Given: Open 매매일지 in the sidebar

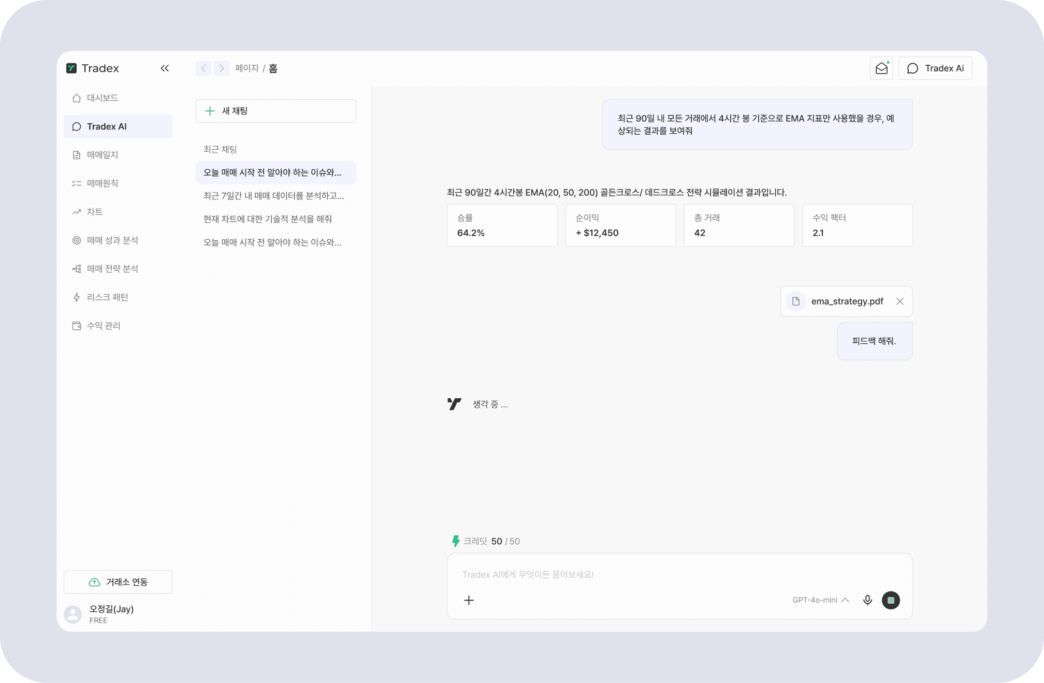Looking at the screenshot, I should coord(118,155).
